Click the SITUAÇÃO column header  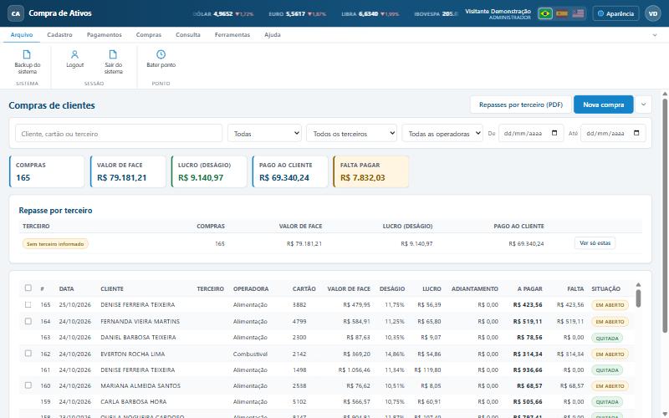coord(605,288)
